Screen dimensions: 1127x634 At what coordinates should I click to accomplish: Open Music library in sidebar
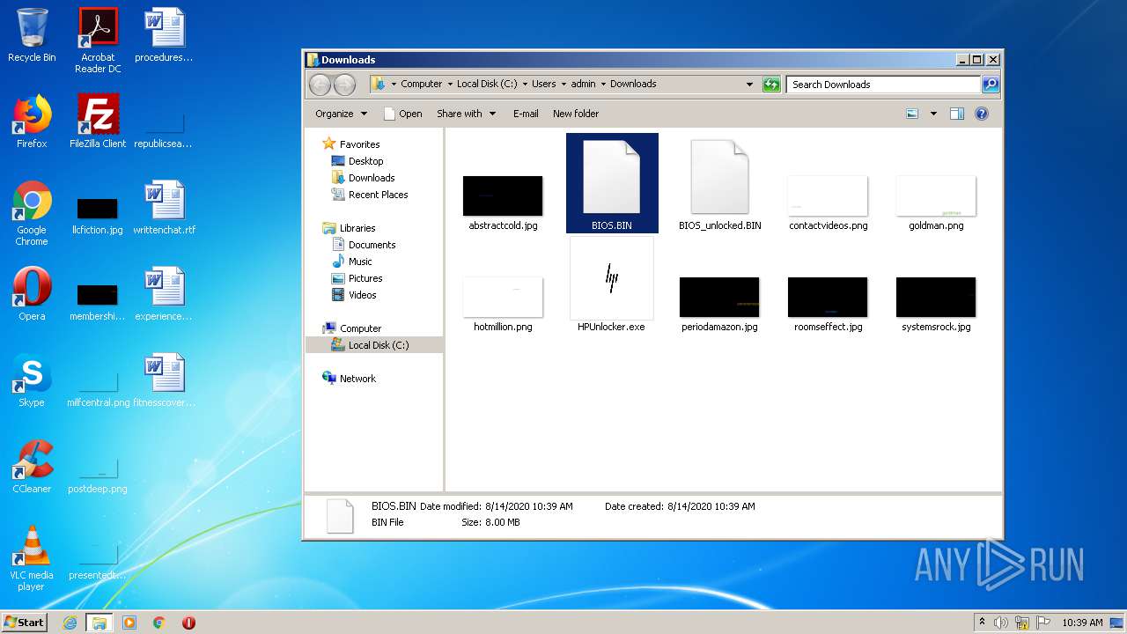pos(360,262)
